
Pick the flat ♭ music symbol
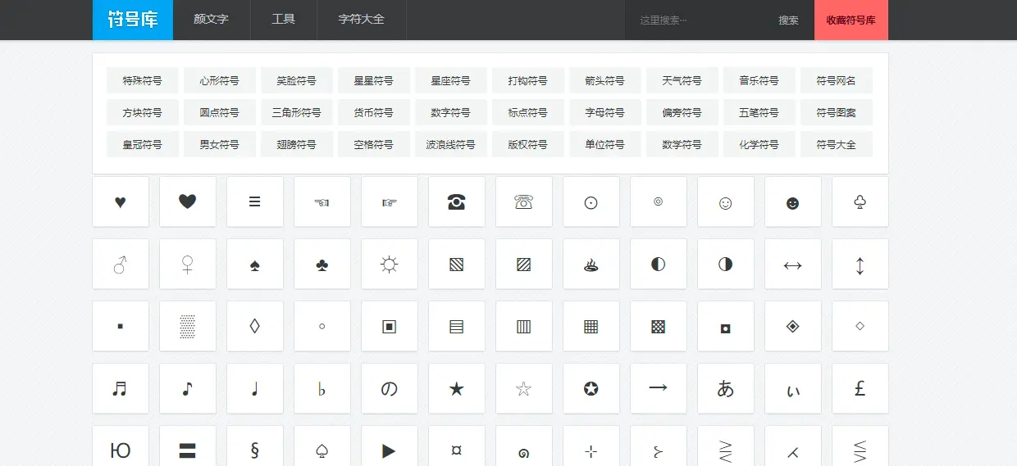322,388
